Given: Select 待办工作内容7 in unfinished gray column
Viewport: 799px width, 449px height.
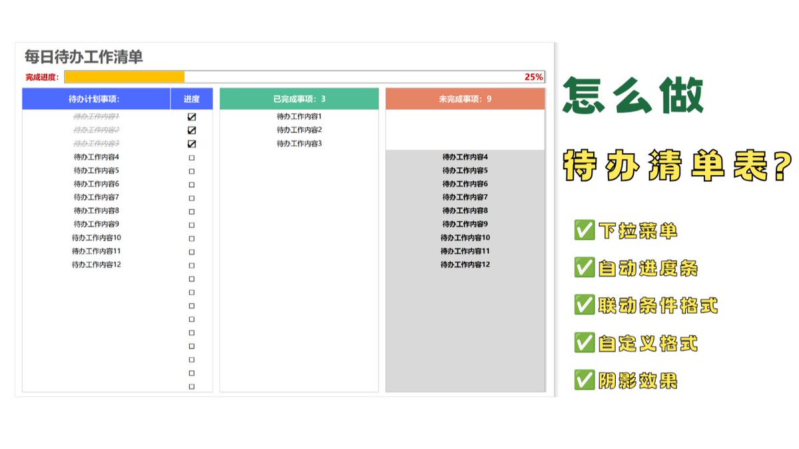Looking at the screenshot, I should [x=465, y=197].
